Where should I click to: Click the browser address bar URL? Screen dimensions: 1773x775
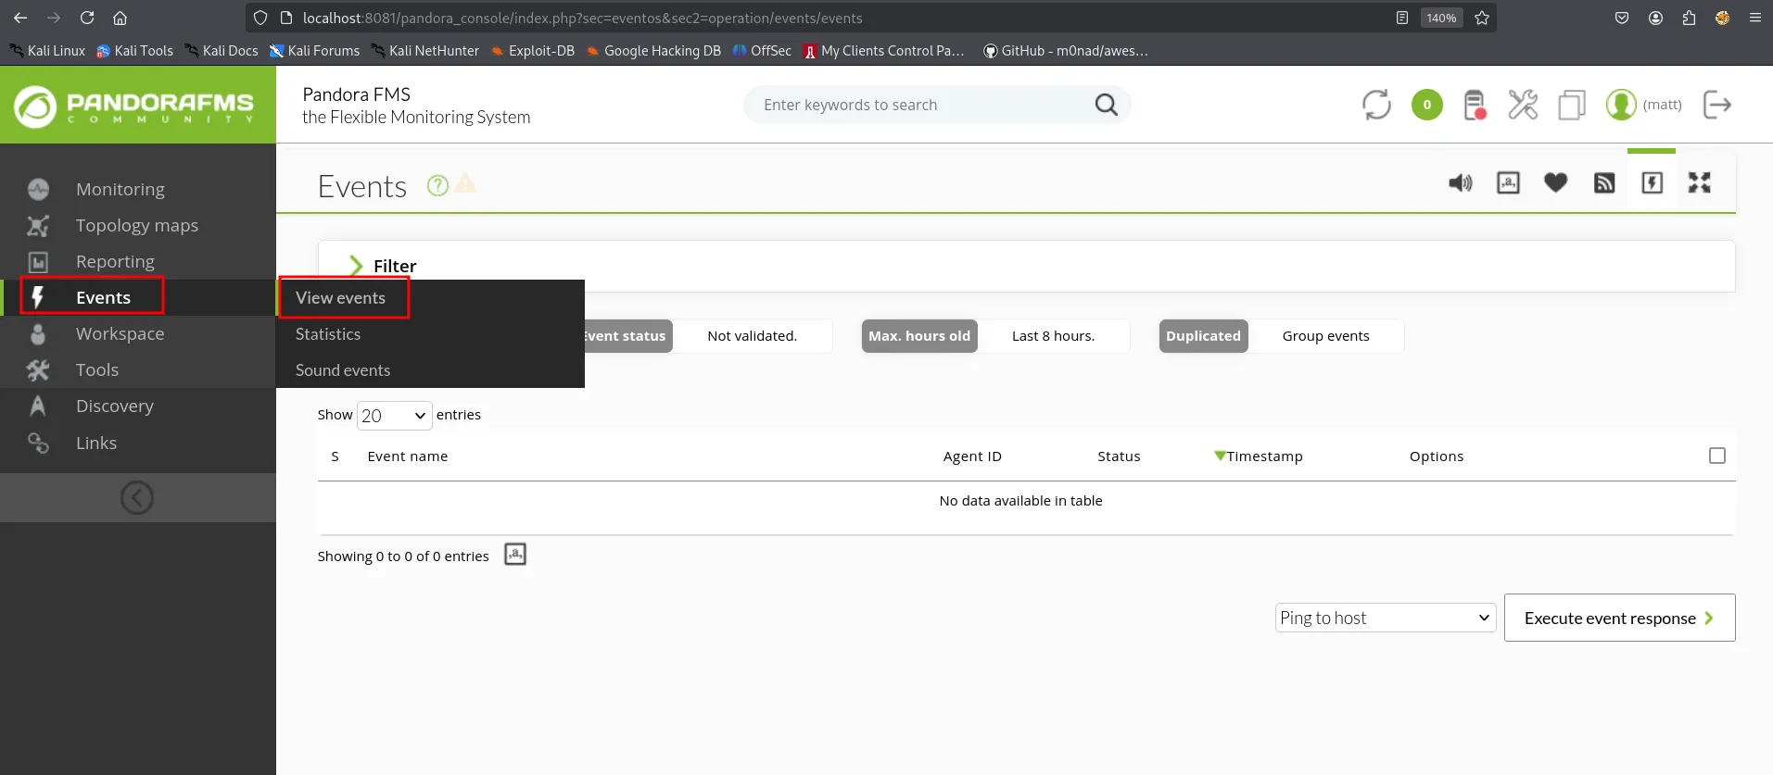pyautogui.click(x=582, y=18)
